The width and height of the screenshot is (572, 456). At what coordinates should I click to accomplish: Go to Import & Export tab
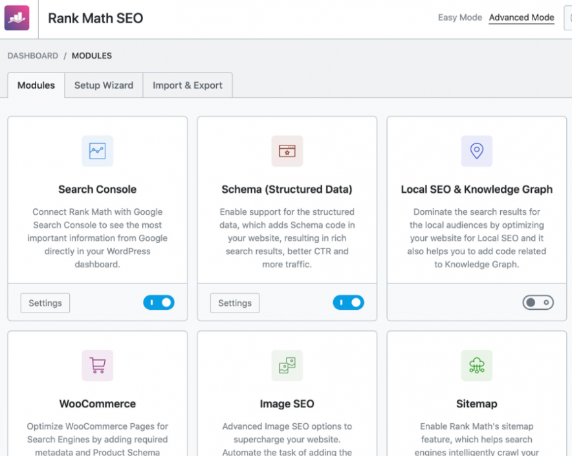click(x=188, y=85)
